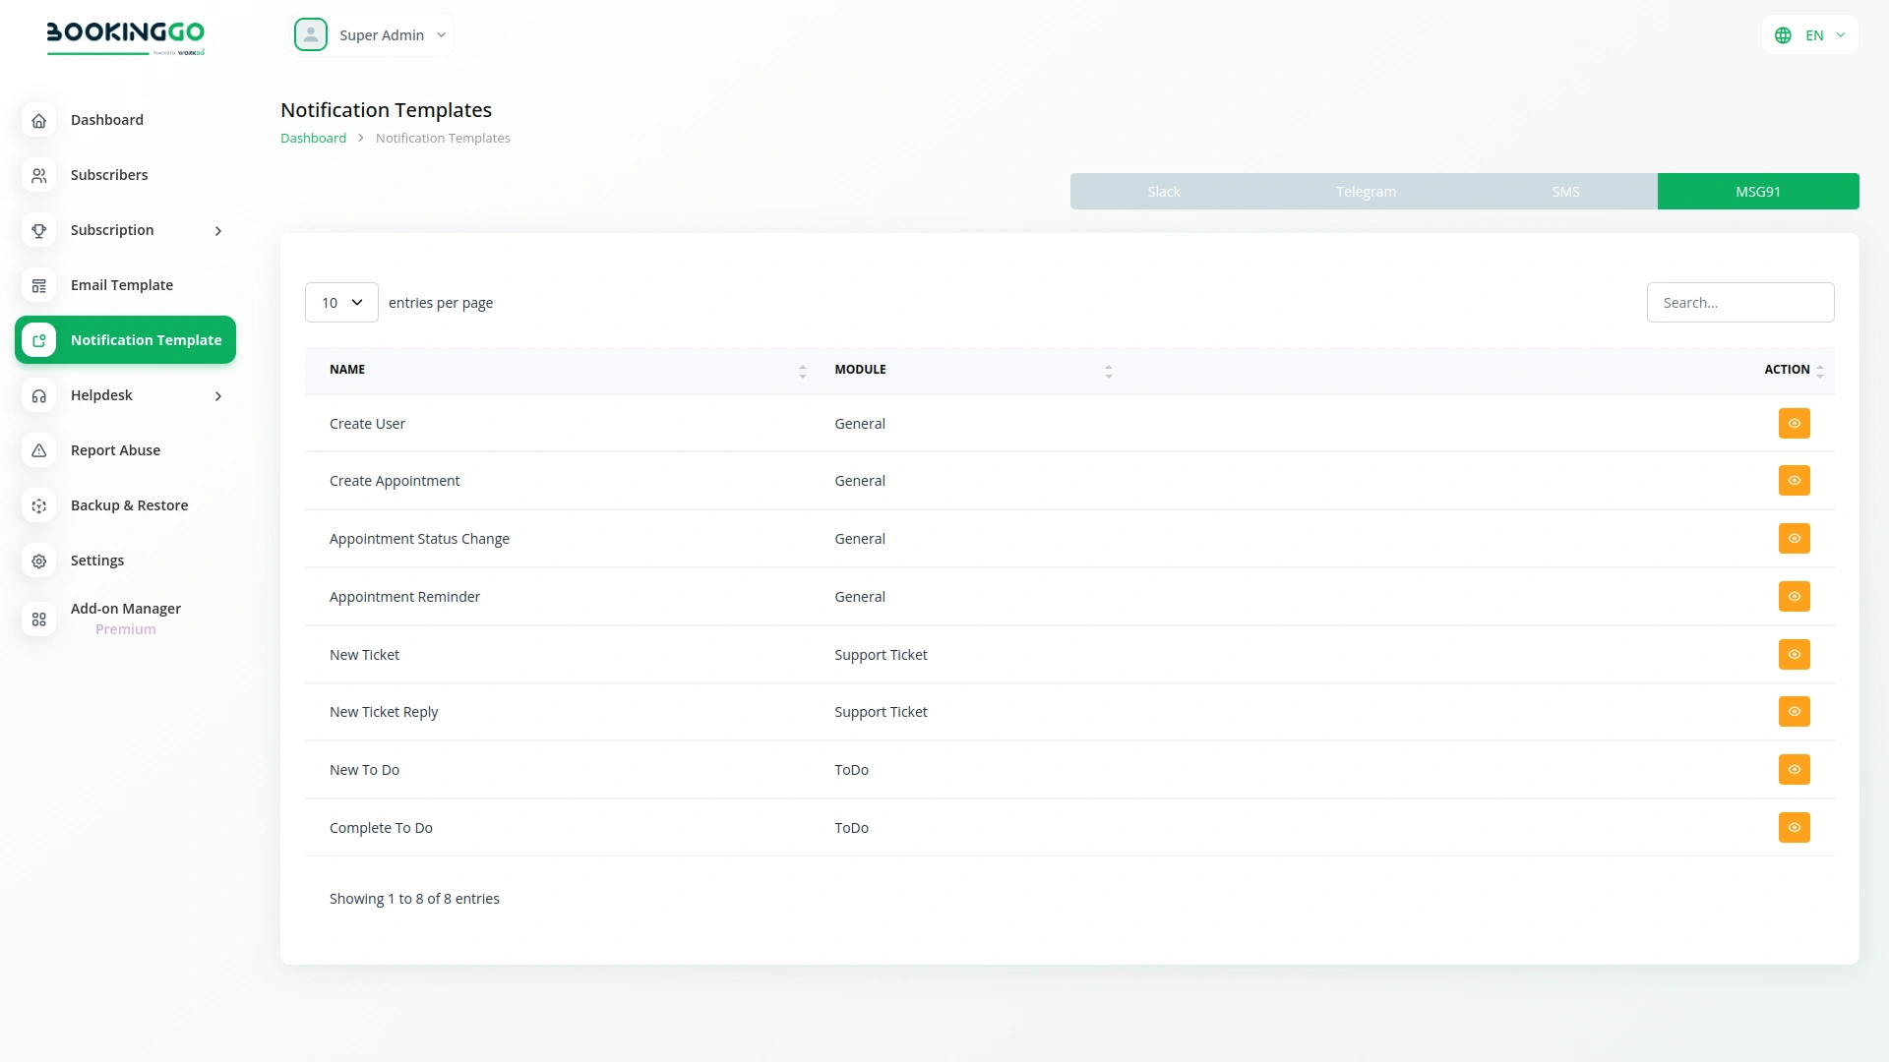Image resolution: width=1889 pixels, height=1062 pixels.
Task: Click the Dashboard home icon in sidebar
Action: pos(38,120)
